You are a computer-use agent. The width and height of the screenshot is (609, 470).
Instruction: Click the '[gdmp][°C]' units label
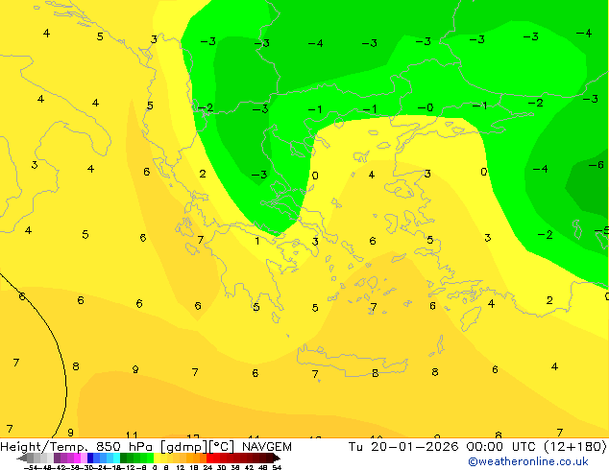click(197, 447)
